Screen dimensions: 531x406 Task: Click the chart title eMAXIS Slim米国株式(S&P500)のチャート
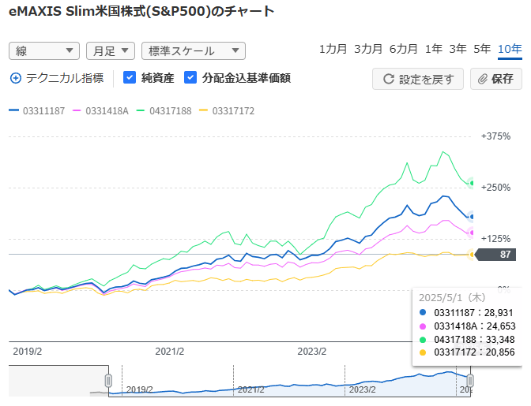click(x=141, y=12)
